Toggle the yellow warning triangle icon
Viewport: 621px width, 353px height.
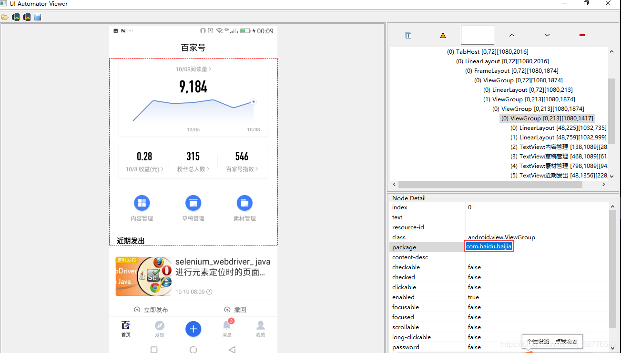[443, 35]
